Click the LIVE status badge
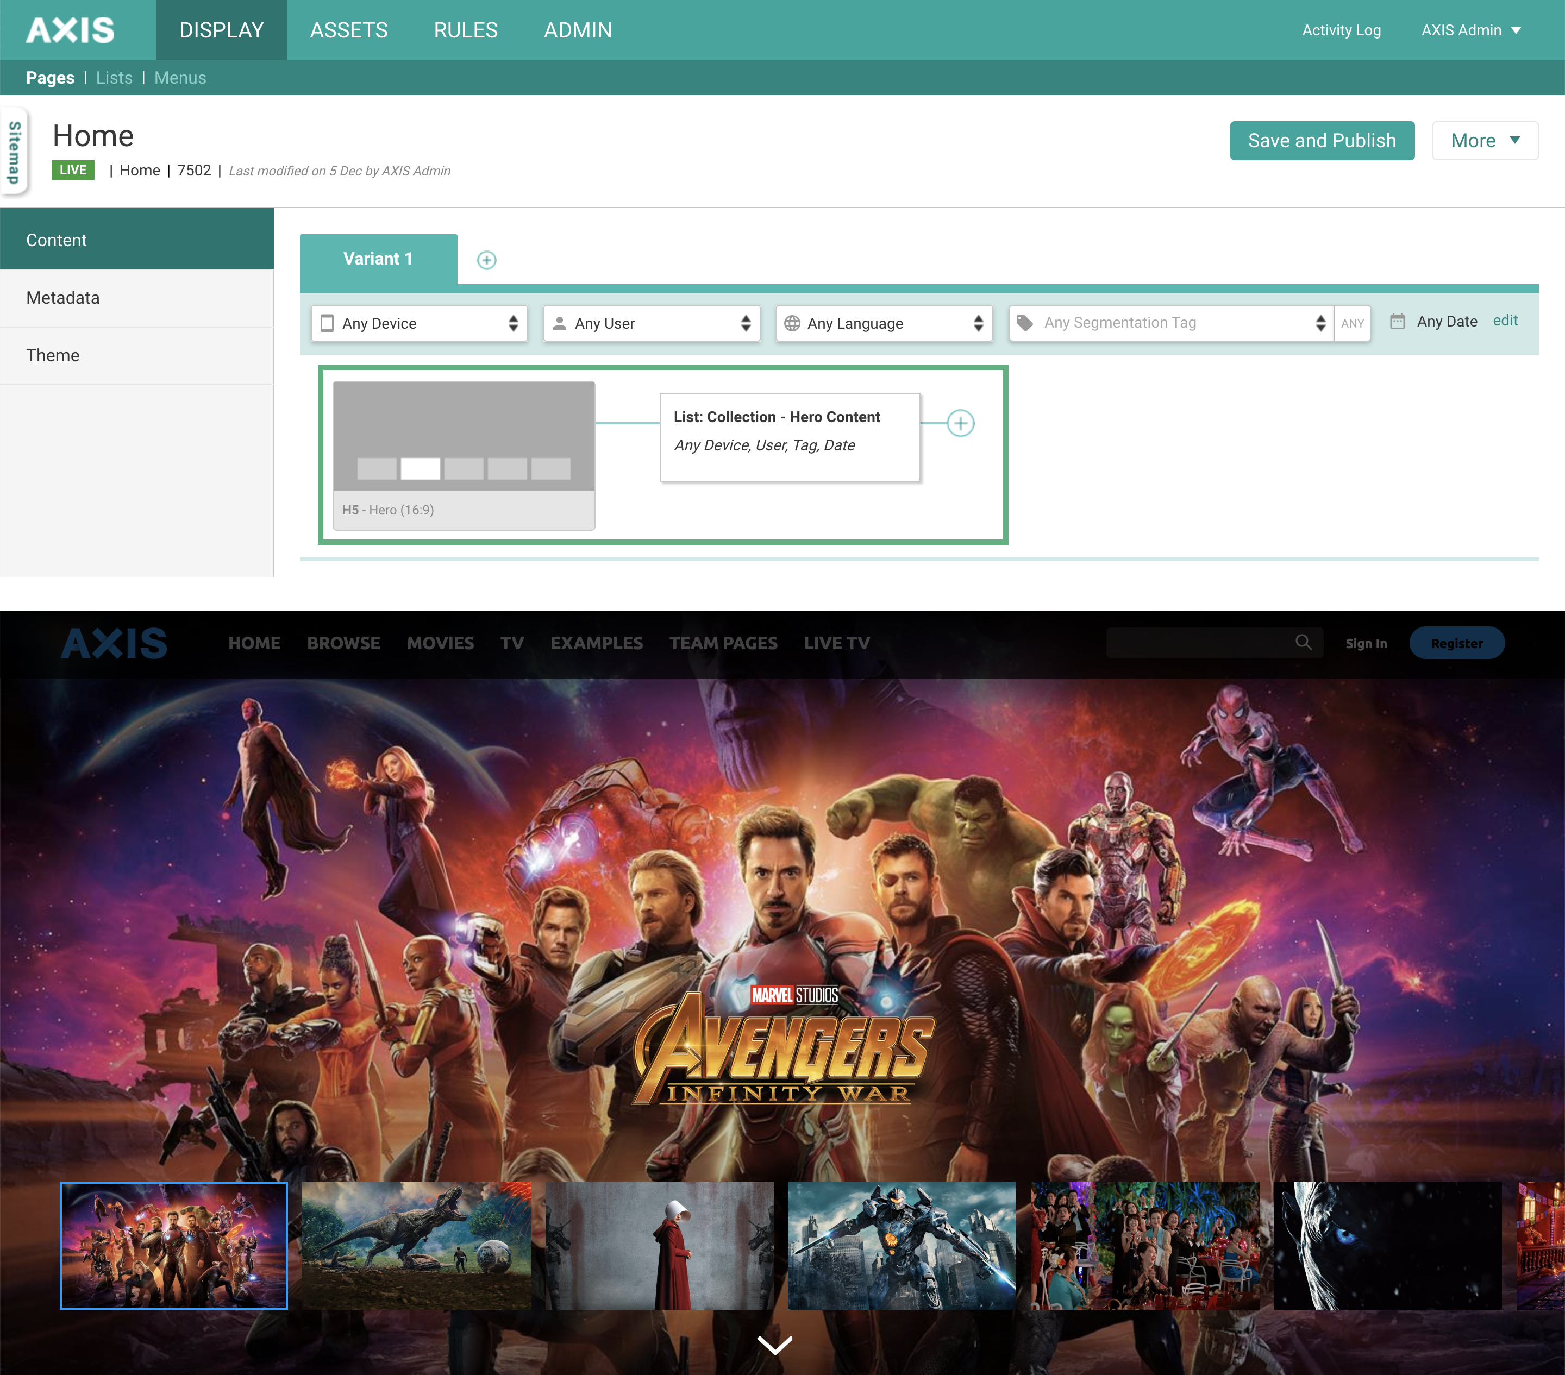The image size is (1565, 1375). pos(73,170)
